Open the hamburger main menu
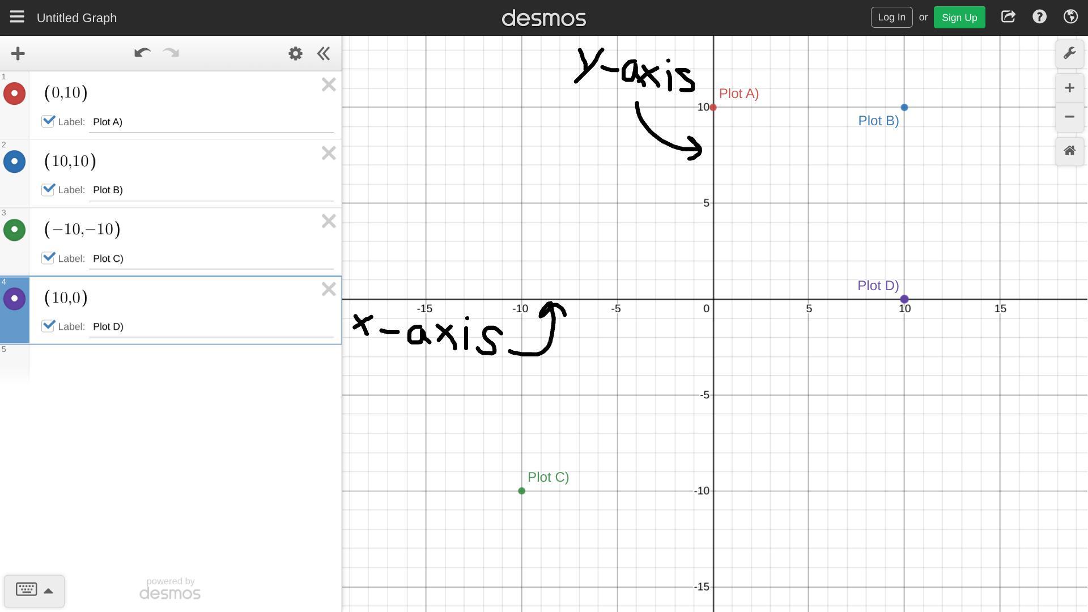The width and height of the screenshot is (1088, 612). (17, 17)
